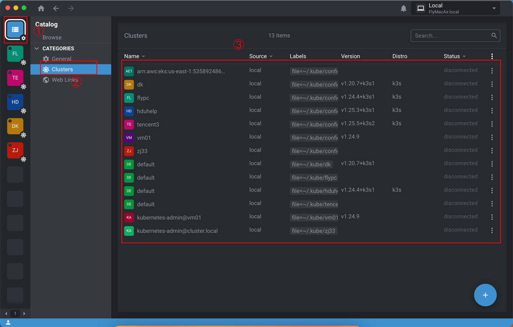513x327 pixels.
Task: Open the DK cluster hotbar icon
Action: click(x=15, y=126)
